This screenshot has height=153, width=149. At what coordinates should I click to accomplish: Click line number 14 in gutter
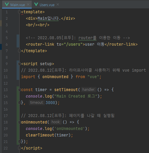6,96
